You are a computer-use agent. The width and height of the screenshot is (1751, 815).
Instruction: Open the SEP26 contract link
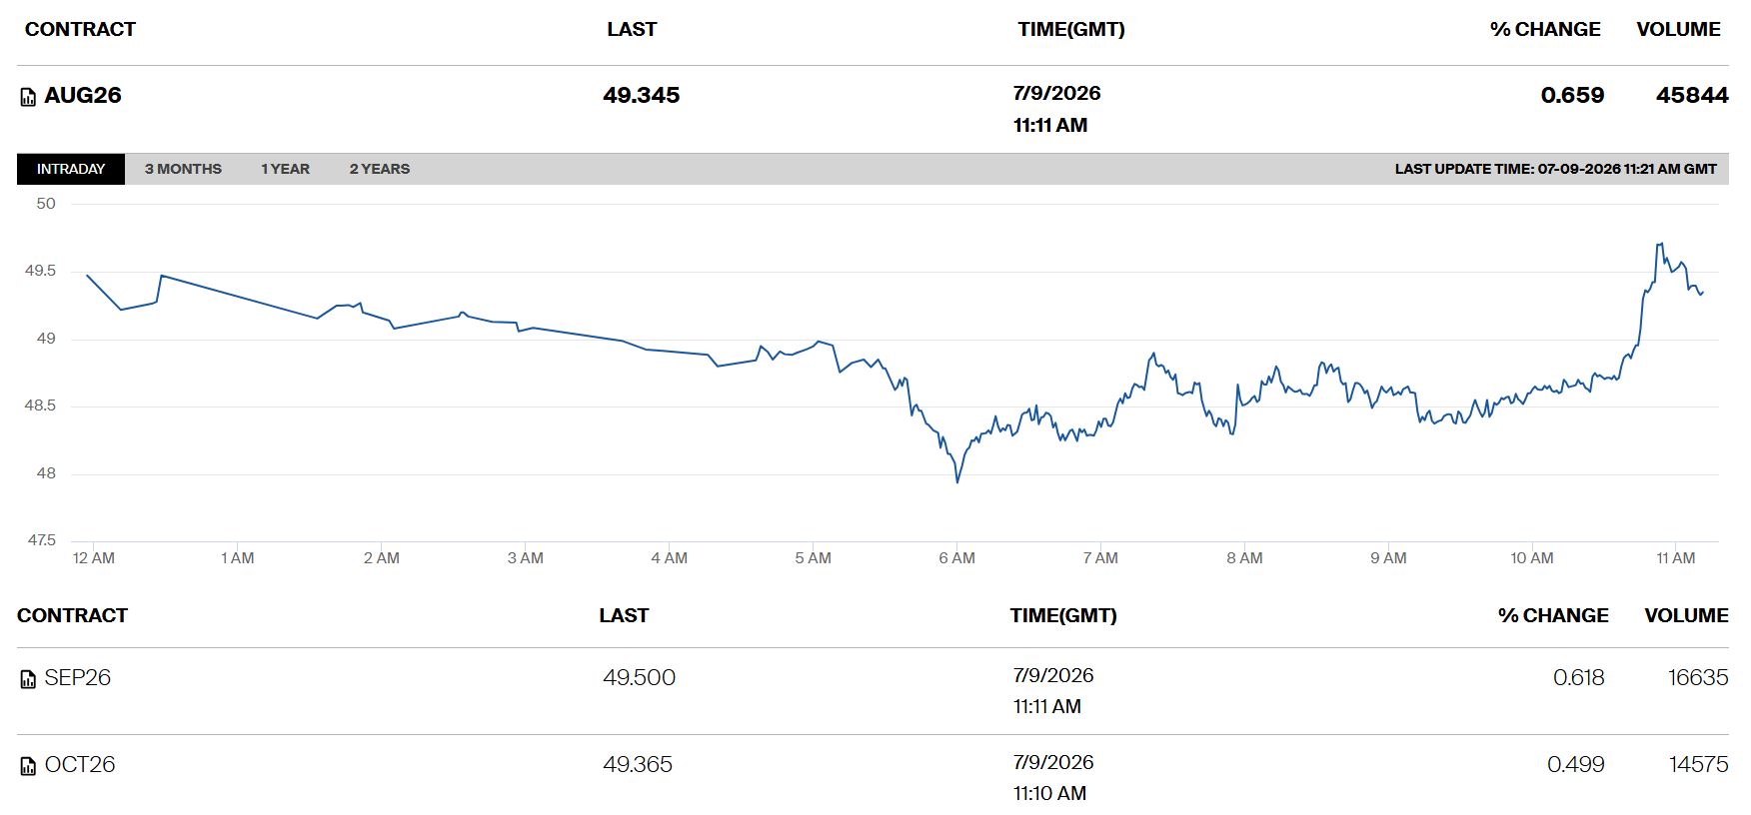tap(78, 677)
